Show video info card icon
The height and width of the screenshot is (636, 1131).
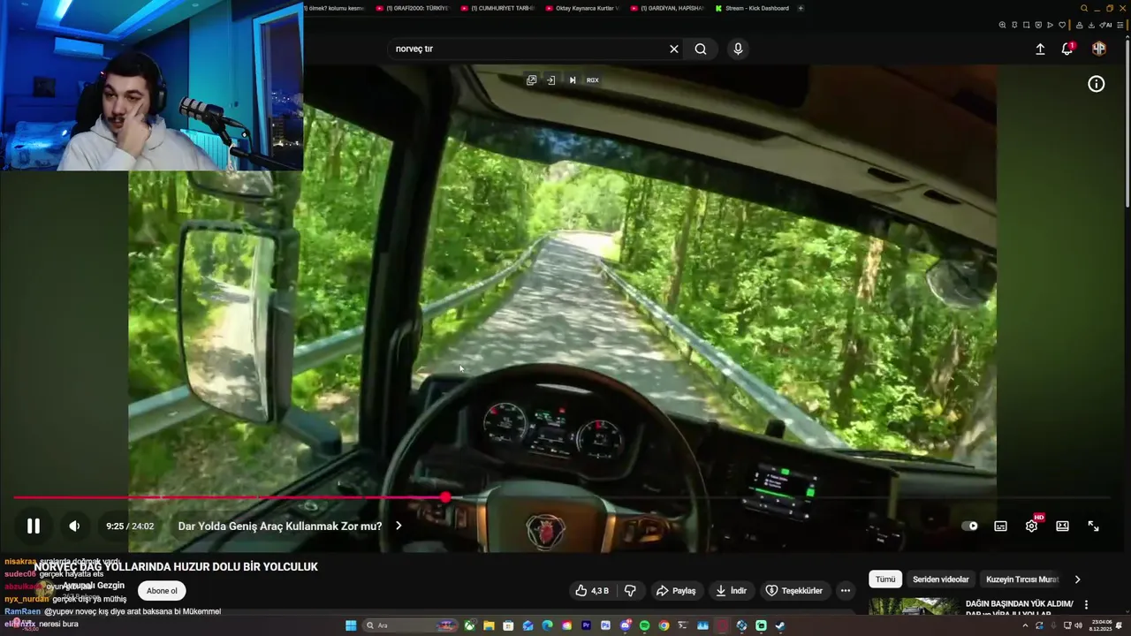(1096, 84)
